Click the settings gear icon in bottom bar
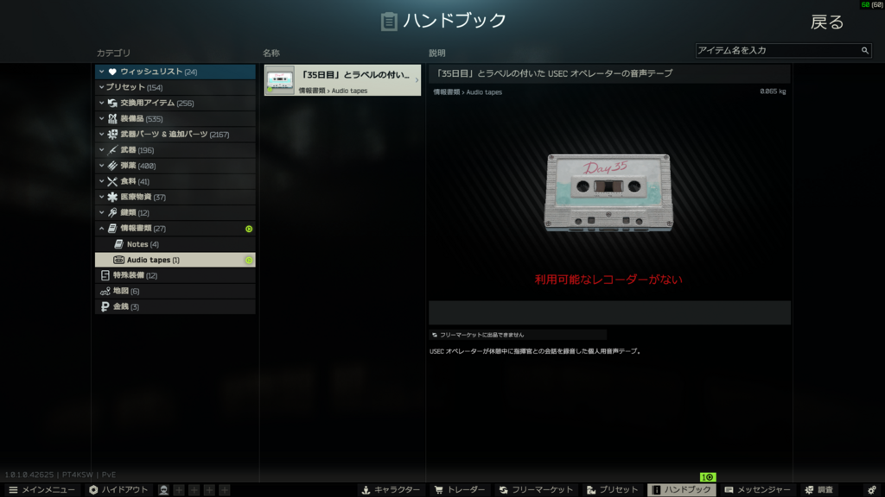885x497 pixels. click(x=871, y=489)
